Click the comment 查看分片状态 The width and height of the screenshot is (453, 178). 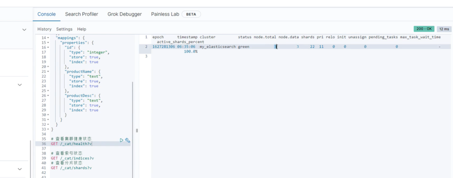[67, 163]
